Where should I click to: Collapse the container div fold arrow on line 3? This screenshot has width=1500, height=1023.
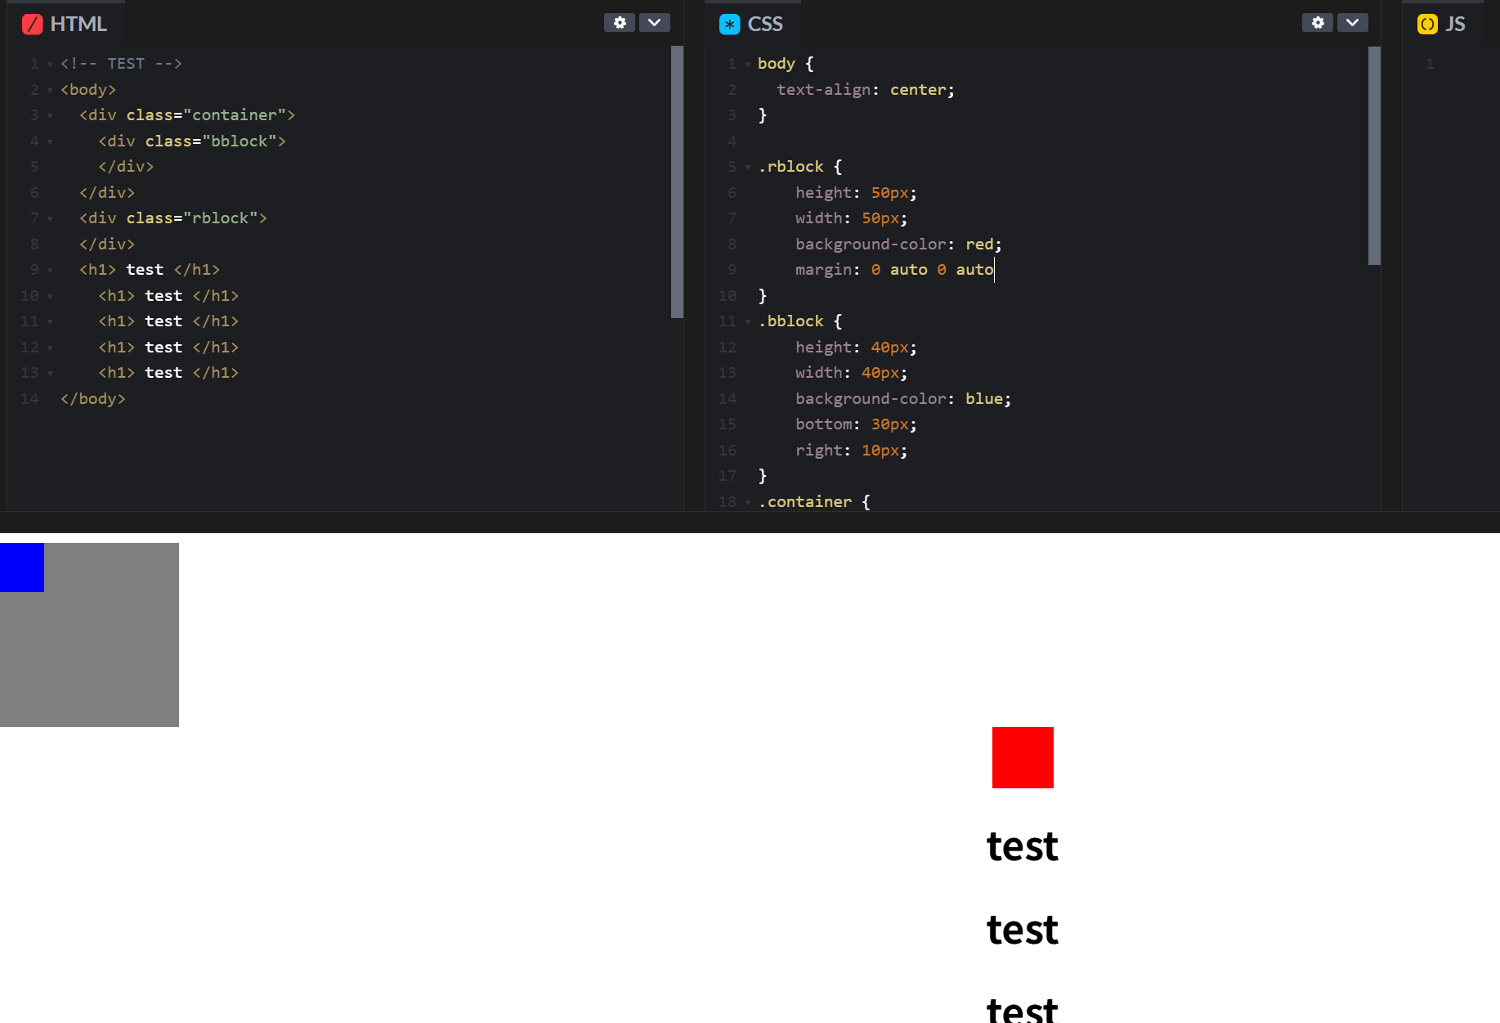pos(50,116)
